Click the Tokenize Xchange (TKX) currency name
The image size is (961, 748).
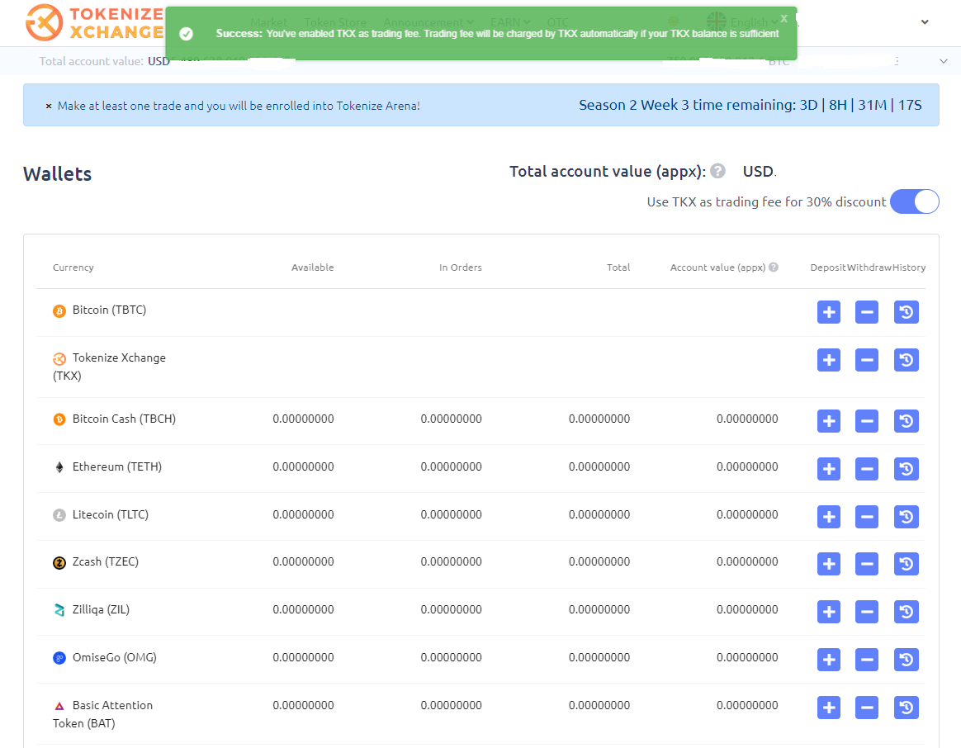point(109,367)
